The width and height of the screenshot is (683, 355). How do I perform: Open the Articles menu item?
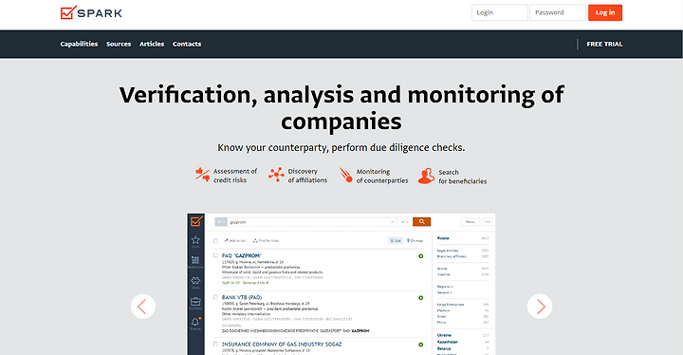click(152, 44)
